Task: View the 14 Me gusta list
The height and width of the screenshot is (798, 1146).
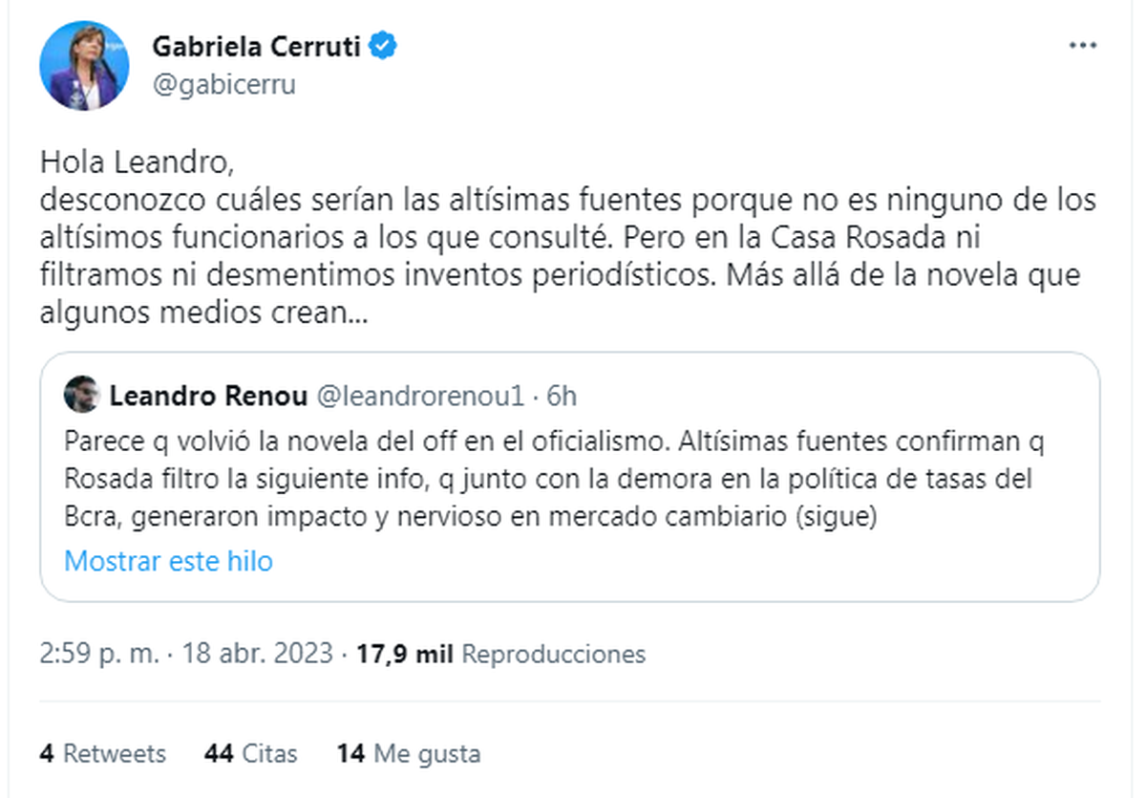Action: (409, 753)
